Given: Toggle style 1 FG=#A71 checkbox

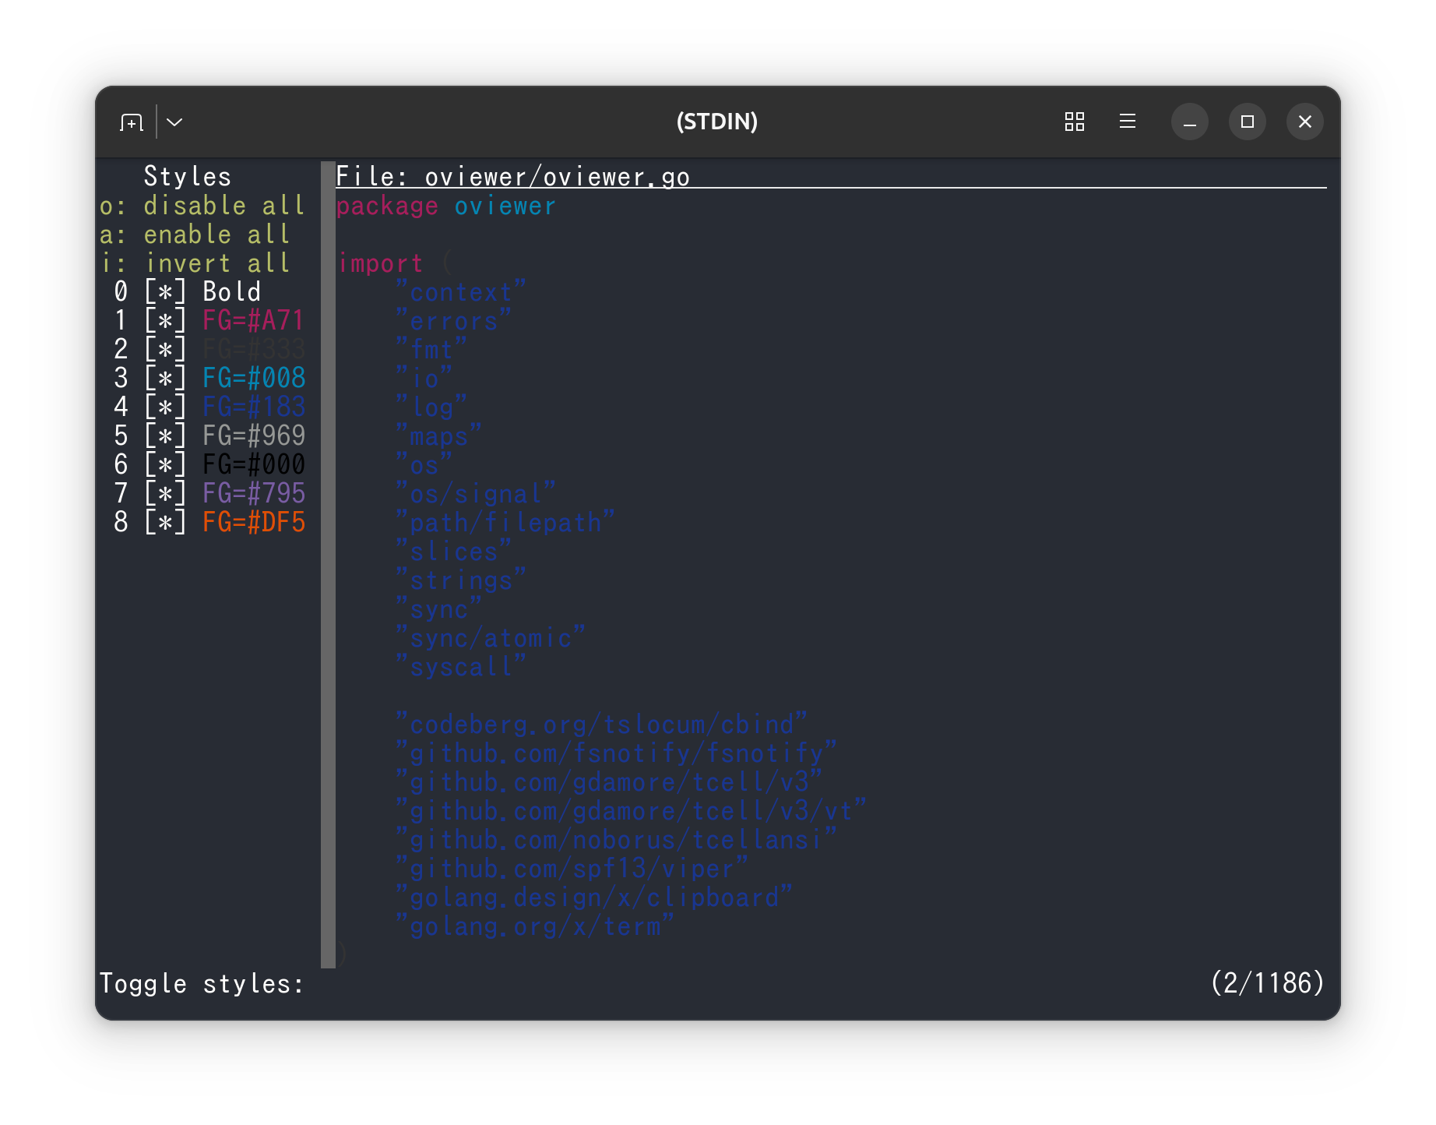Looking at the screenshot, I should click(x=165, y=321).
